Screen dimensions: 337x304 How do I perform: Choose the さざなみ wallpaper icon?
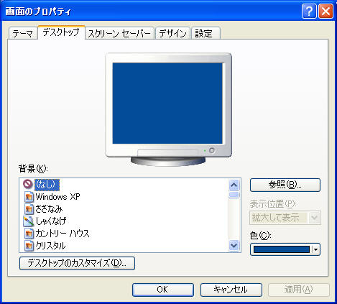coord(29,209)
